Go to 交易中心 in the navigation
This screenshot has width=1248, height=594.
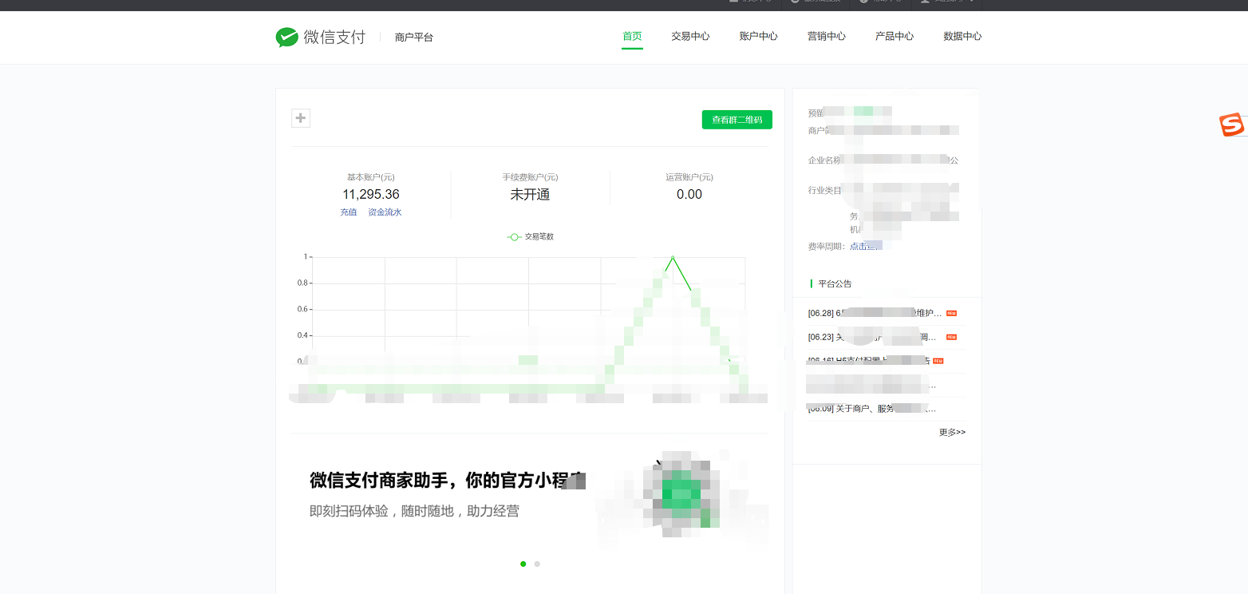tap(690, 36)
